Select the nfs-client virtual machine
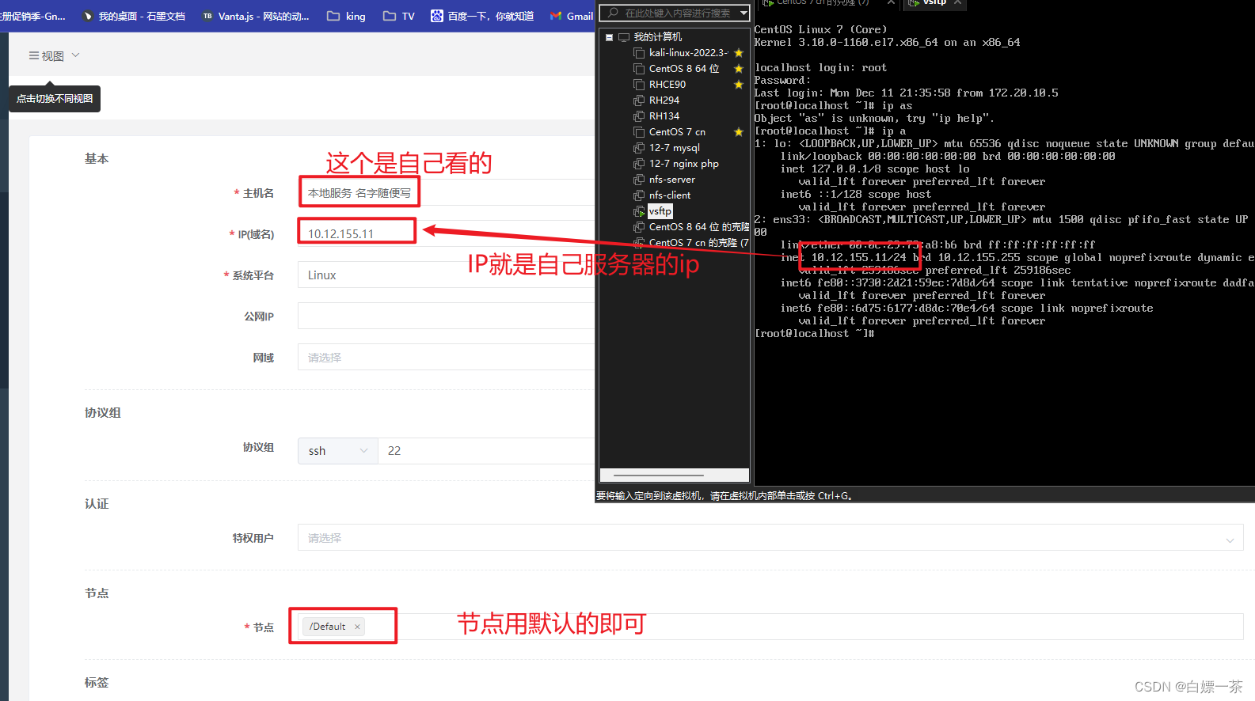 [x=670, y=195]
